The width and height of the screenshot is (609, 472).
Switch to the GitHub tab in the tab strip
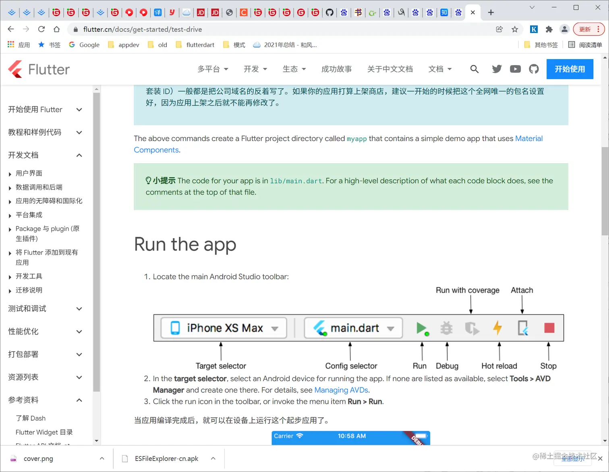click(329, 12)
